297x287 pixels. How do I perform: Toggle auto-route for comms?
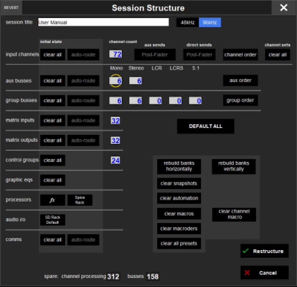83,240
